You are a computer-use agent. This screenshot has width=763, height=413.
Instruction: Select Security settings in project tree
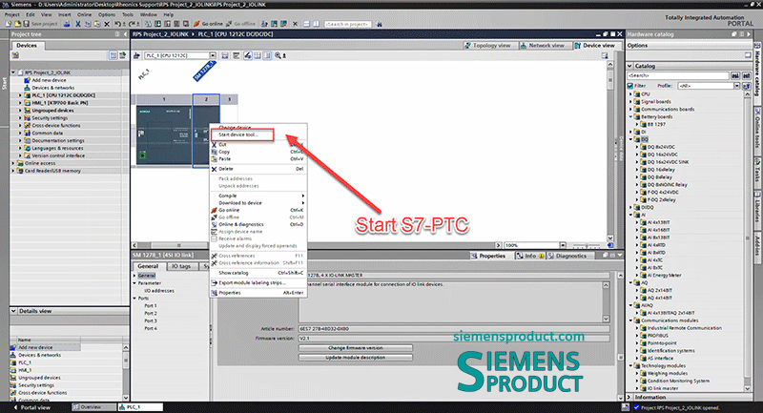coord(50,118)
